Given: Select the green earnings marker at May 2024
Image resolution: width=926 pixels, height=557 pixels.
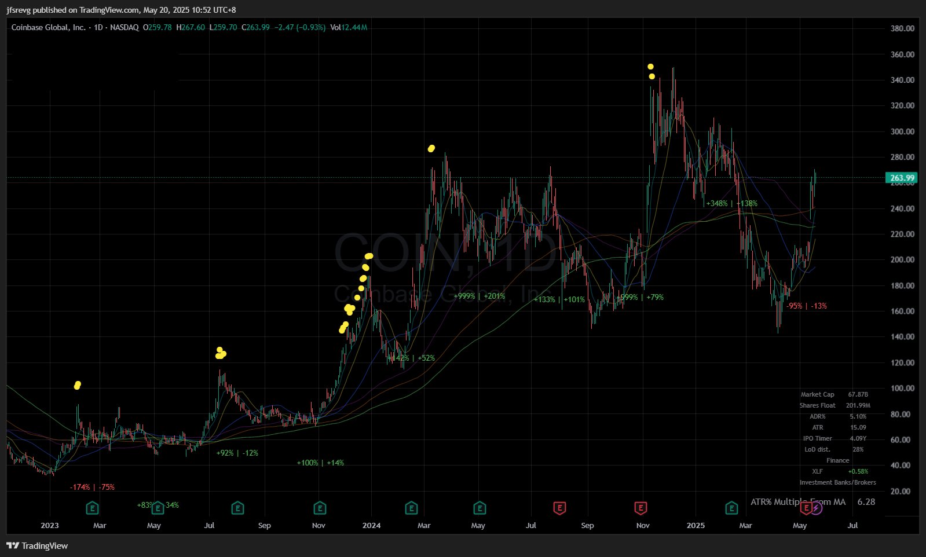Looking at the screenshot, I should (480, 508).
